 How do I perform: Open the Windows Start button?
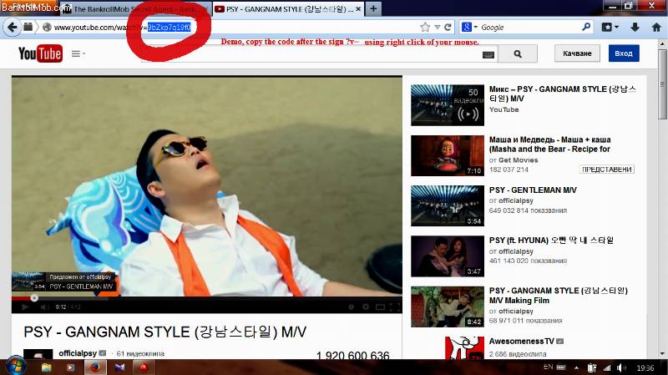(15, 367)
